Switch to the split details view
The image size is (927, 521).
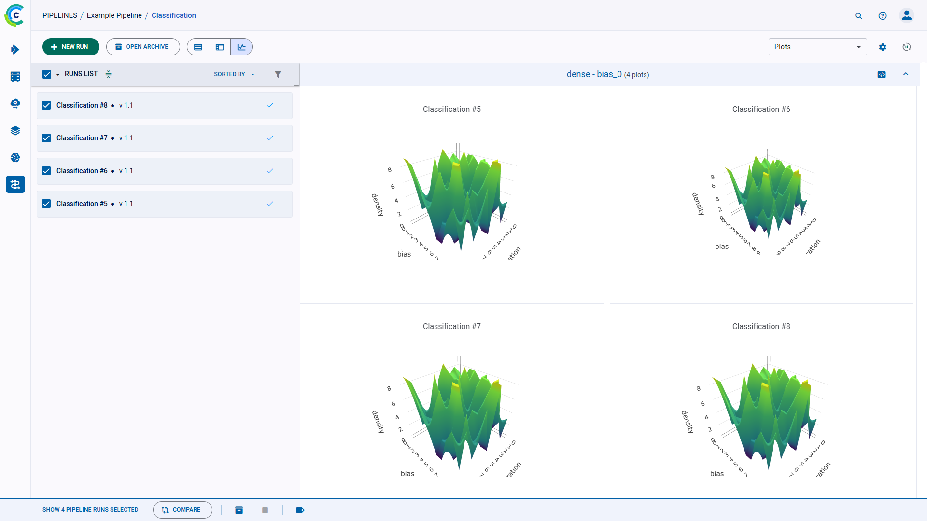coord(220,47)
